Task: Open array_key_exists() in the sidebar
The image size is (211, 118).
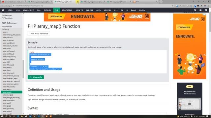Action: [9, 87]
